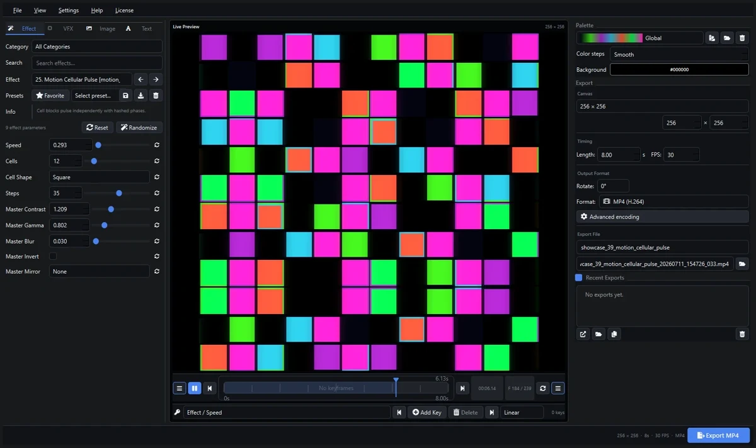This screenshot has height=448, width=756.
Task: Open the Master Mirror dropdown set to None
Action: pos(100,272)
